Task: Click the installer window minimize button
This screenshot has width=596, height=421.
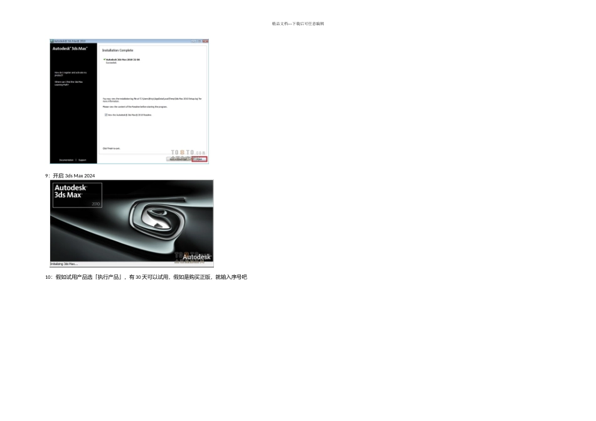Action: [193, 41]
